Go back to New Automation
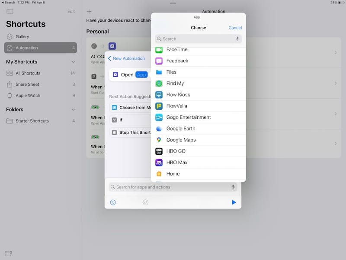Screen dimensions: 346x260 126,58
